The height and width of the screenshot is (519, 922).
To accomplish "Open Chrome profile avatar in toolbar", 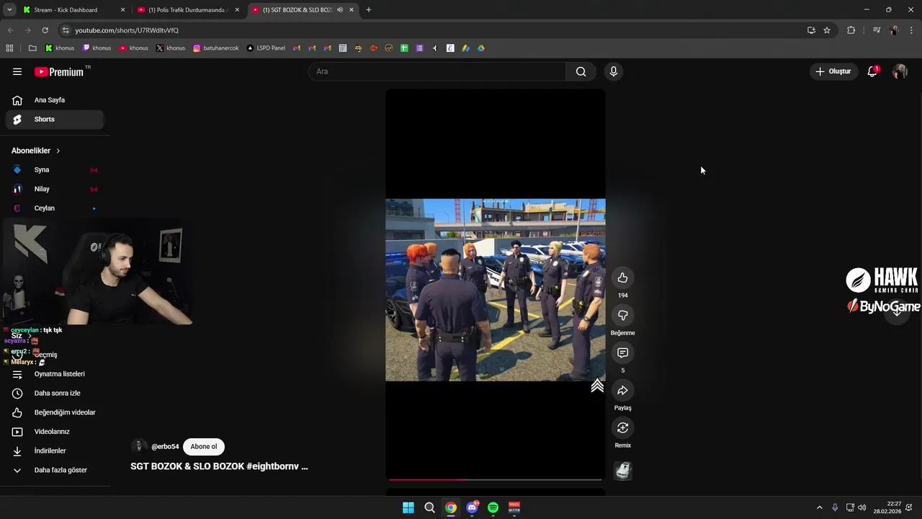I will tap(894, 30).
